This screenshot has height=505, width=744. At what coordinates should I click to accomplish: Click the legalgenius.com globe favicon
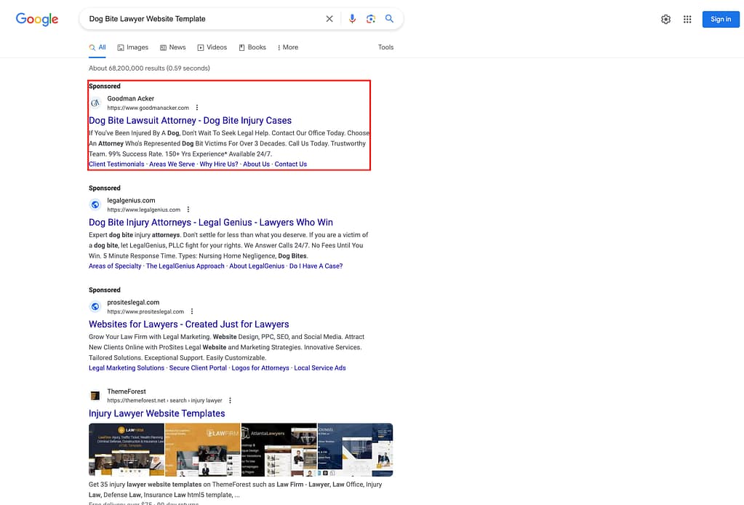(95, 204)
